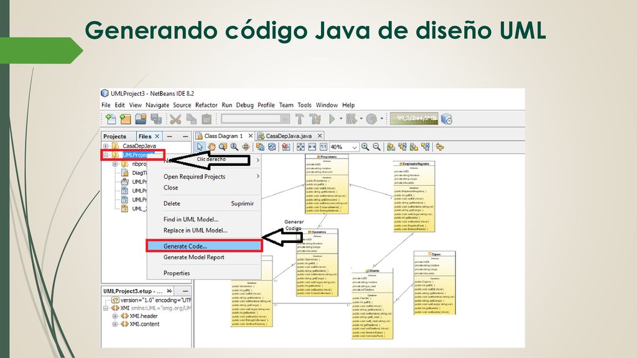Screen dimensions: 637x358
Task: Open the Navigate menu
Action: click(157, 104)
